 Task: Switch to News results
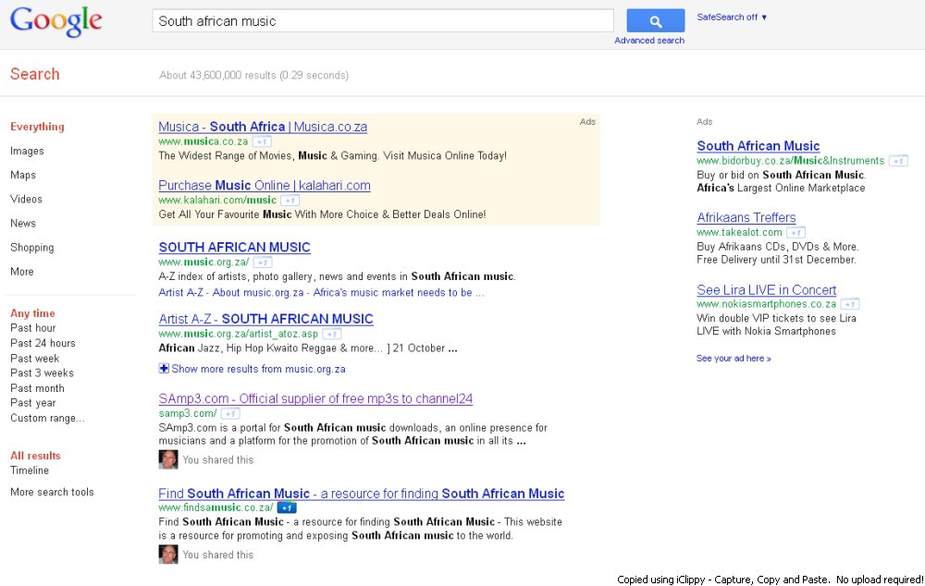point(23,224)
